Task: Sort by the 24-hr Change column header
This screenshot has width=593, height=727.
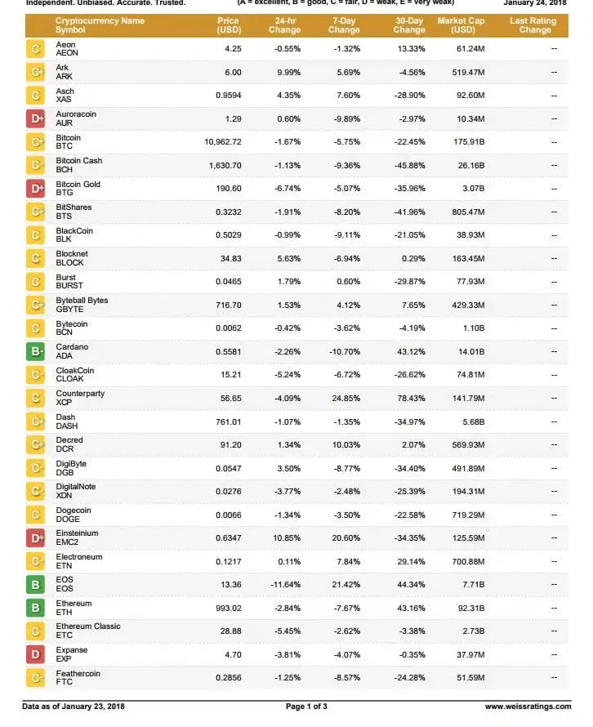Action: click(x=284, y=25)
